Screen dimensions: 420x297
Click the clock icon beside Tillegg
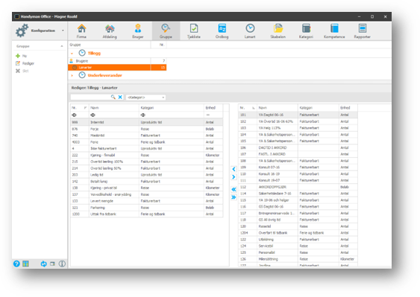tap(82, 53)
